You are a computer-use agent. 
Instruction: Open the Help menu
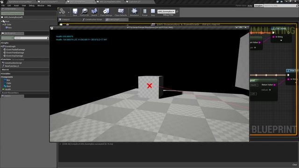pos(49,6)
